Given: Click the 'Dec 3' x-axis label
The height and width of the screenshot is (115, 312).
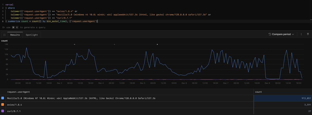Looking at the screenshot, I should 60,83.
